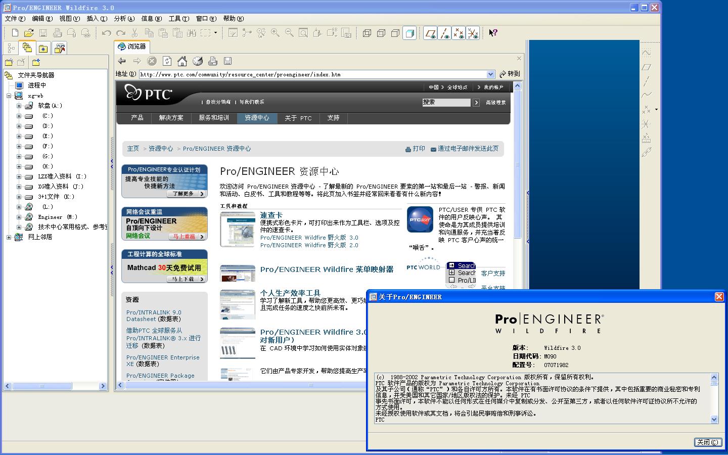Image resolution: width=728 pixels, height=455 pixels.
Task: Collapse the xg-wb computer node
Action: 9,96
